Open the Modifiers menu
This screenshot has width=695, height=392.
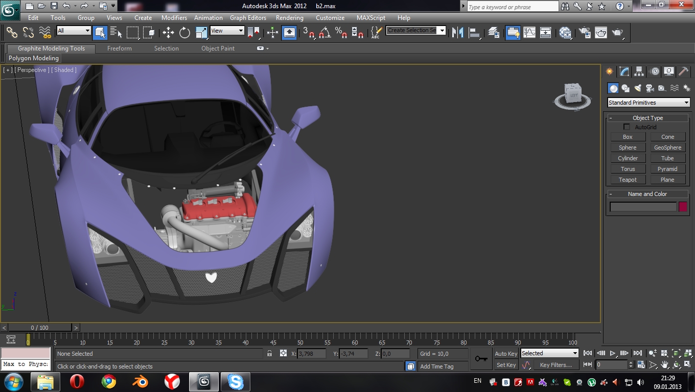(x=174, y=17)
